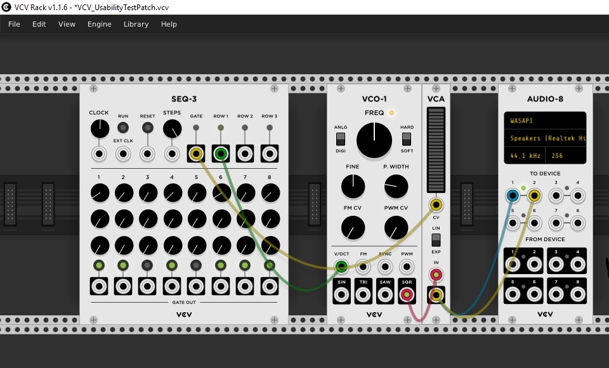Toggle step 5 gate light button
The height and width of the screenshot is (368, 609).
[196, 265]
